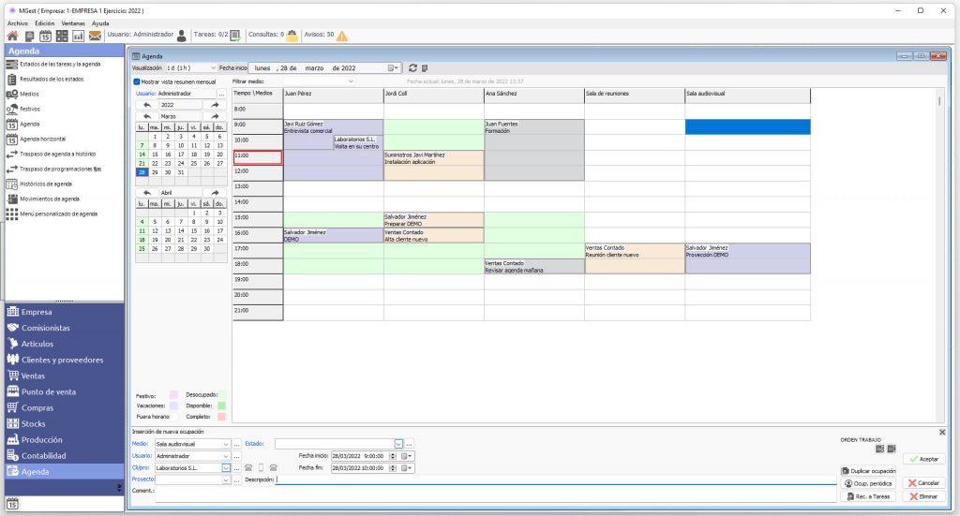The width and height of the screenshot is (960, 516).
Task: Open the grid modules icon in toolbar
Action: pyautogui.click(x=62, y=37)
